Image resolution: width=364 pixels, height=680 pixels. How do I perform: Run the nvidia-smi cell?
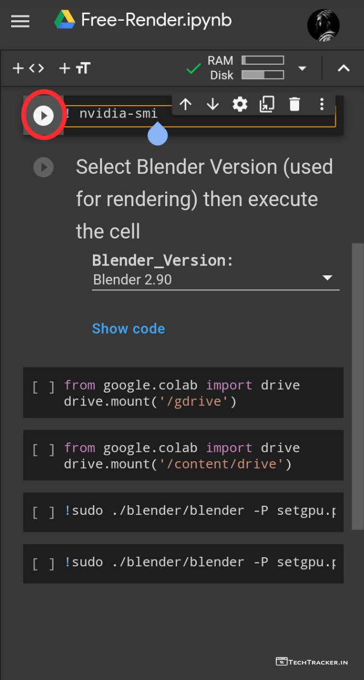[x=44, y=115]
